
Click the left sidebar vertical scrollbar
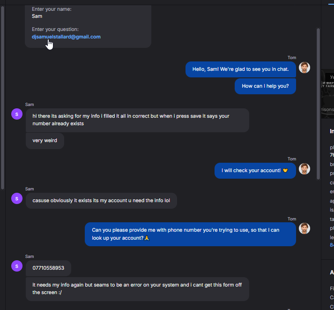coord(2,98)
